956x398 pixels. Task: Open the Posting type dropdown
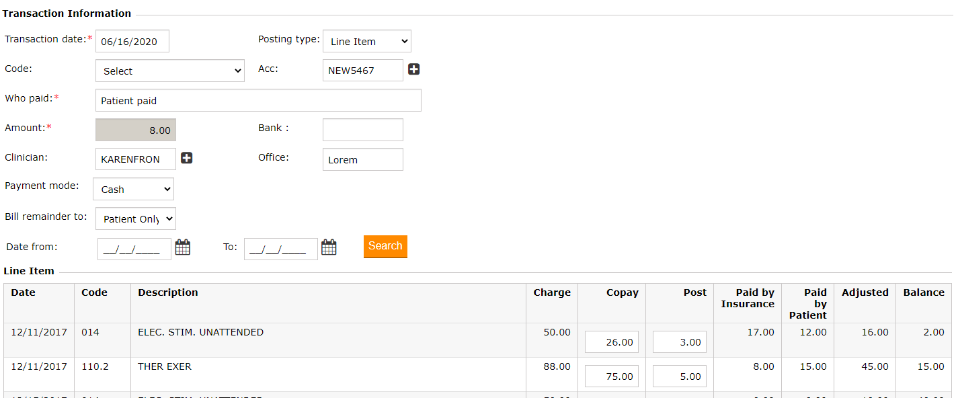pos(366,41)
